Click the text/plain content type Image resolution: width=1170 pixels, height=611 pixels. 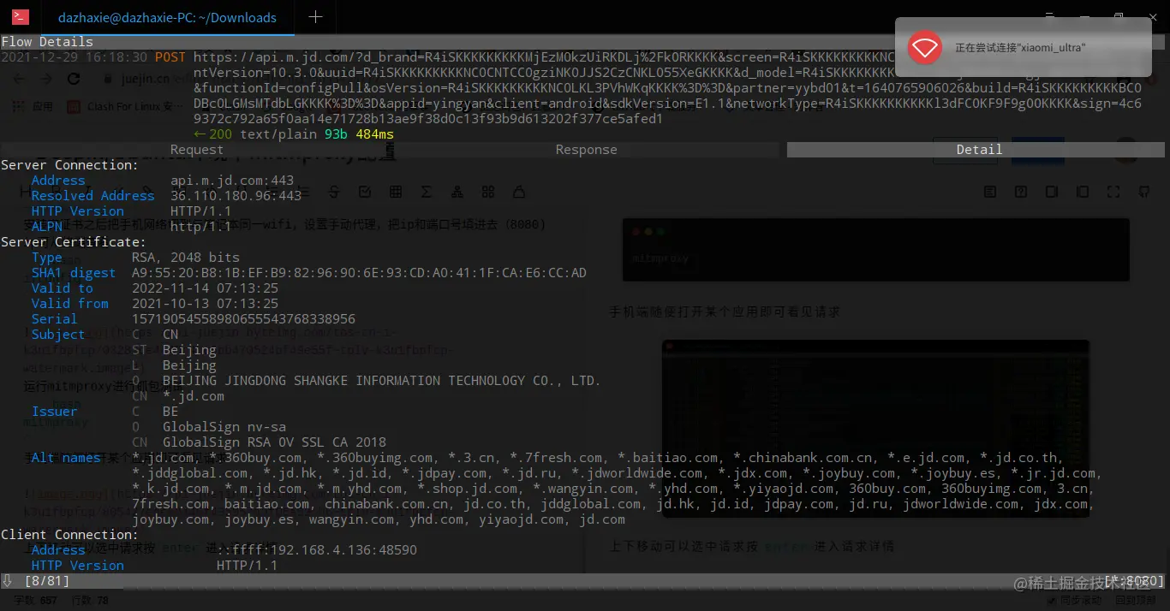pyautogui.click(x=278, y=134)
